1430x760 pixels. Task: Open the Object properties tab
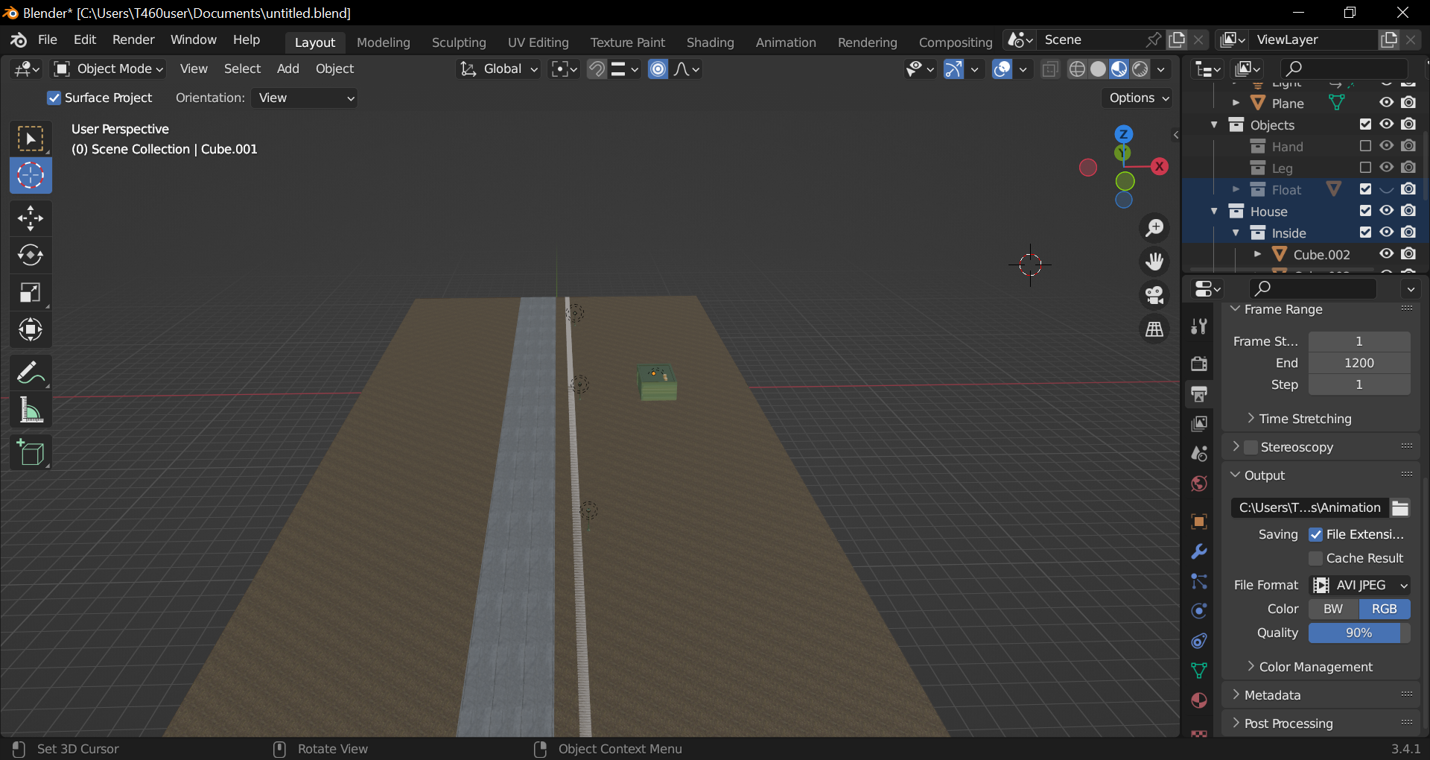[x=1199, y=522]
